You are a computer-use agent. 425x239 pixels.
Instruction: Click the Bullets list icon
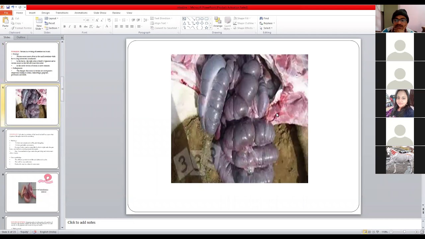116,20
